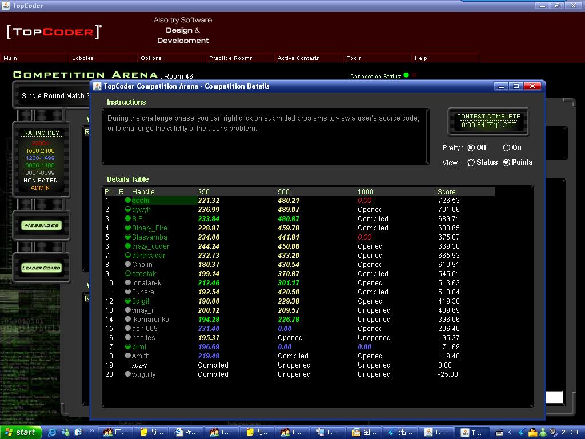Click Java icon in Competition Details title bar

97,86
